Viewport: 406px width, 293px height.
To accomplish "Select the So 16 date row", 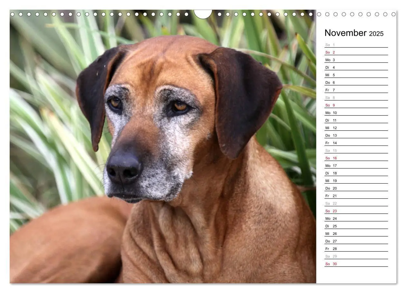I will [356, 158].
